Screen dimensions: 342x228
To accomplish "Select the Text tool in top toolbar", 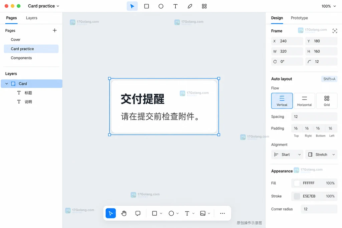I will point(175,6).
